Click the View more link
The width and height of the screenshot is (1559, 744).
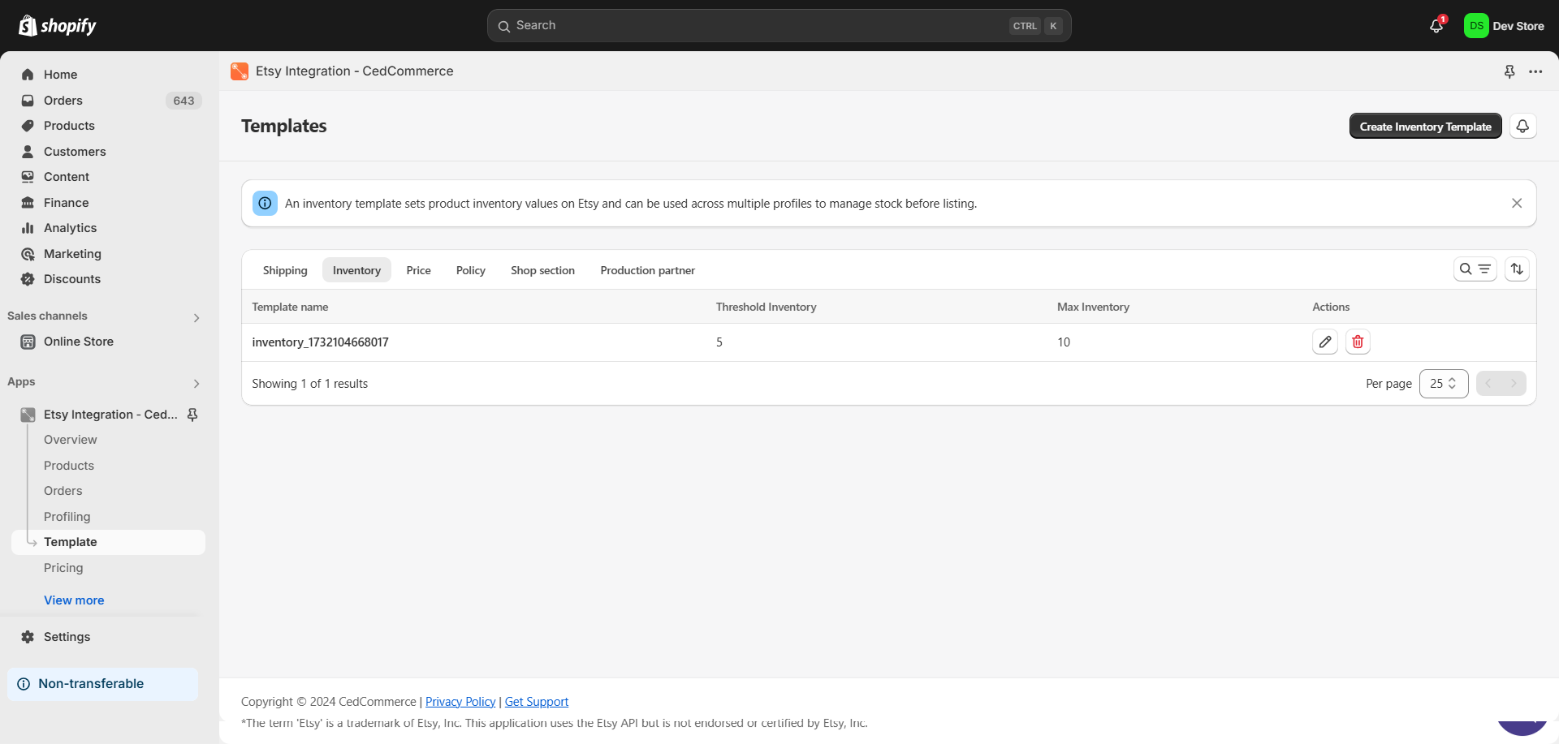click(x=74, y=600)
